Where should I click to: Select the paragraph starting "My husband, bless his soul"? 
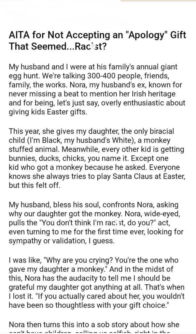(x=97, y=223)
